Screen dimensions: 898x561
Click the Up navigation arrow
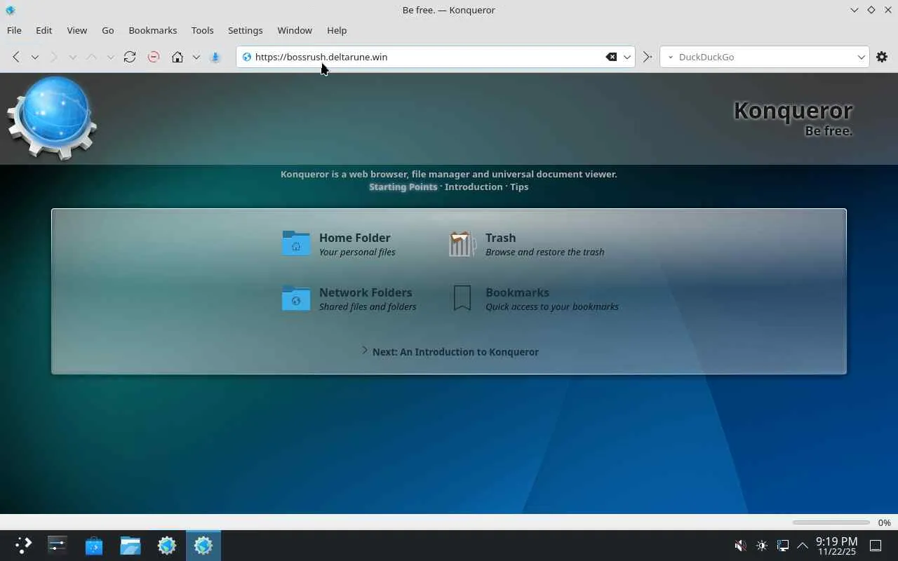point(91,57)
